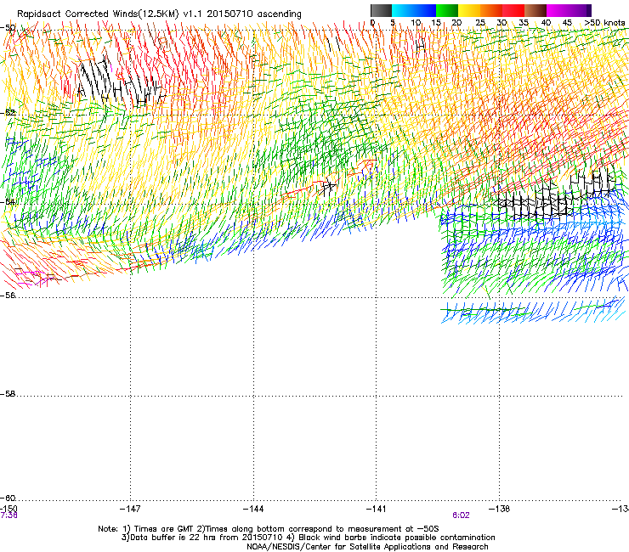The image size is (629, 552).
Task: Click the '>50 knots' legend label
Action: tap(604, 23)
